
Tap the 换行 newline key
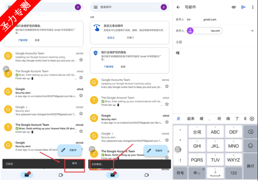pyautogui.click(x=250, y=166)
